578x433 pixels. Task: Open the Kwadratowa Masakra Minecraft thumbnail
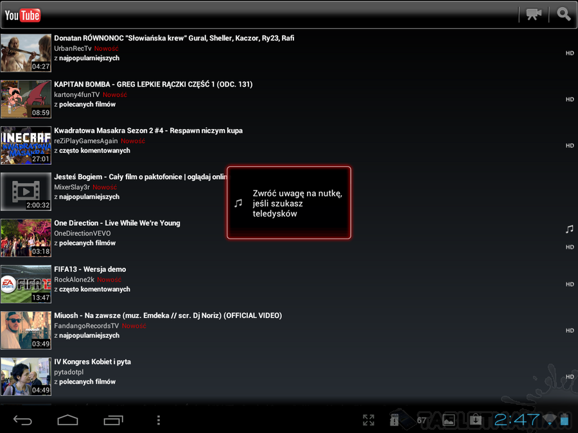[26, 146]
